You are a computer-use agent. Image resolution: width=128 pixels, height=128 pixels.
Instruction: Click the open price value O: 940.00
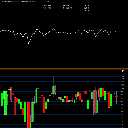click(x=47, y=6)
